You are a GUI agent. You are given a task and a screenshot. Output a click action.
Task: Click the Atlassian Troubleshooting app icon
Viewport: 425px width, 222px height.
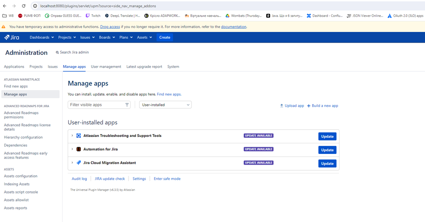click(x=79, y=136)
